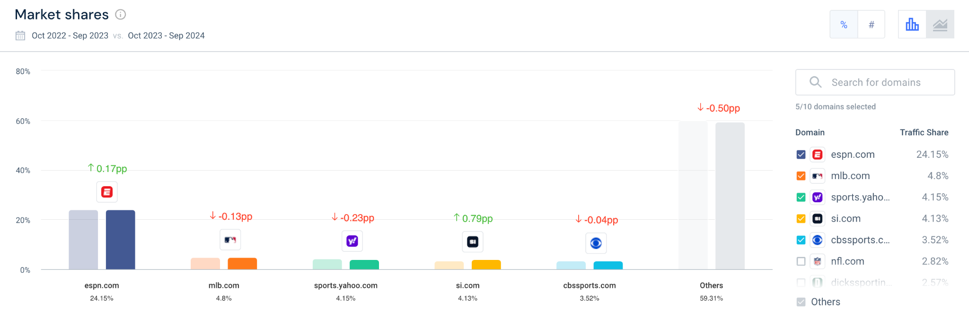Uncheck the espn.com domain checkbox
The width and height of the screenshot is (969, 319).
[x=801, y=155]
